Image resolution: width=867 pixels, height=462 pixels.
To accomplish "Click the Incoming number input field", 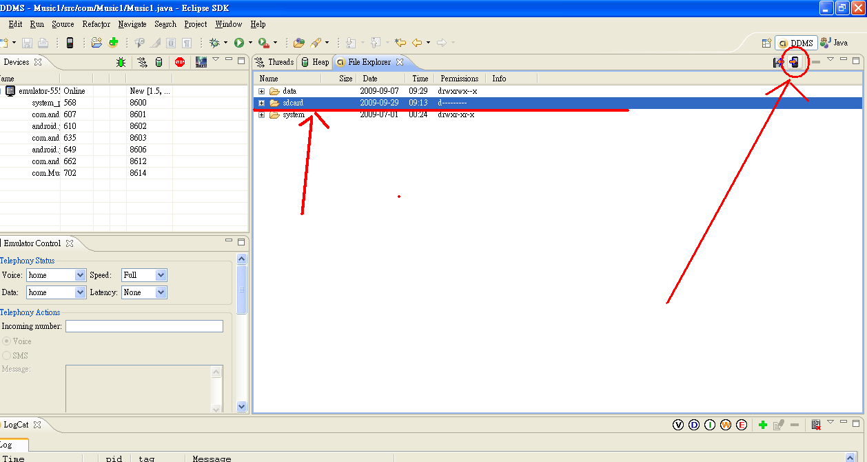I will [x=144, y=326].
